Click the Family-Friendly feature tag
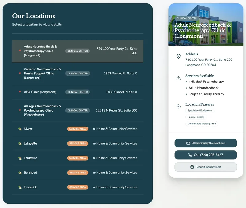The width and height of the screenshot is (246, 208). [196, 117]
